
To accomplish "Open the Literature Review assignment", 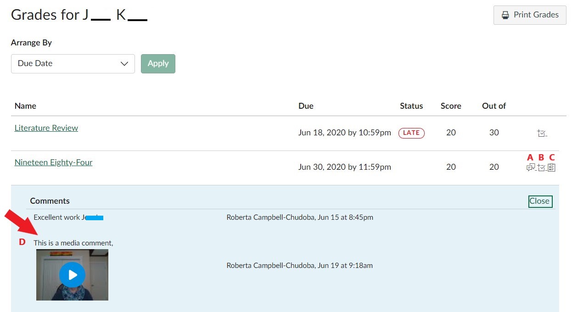I will click(46, 128).
